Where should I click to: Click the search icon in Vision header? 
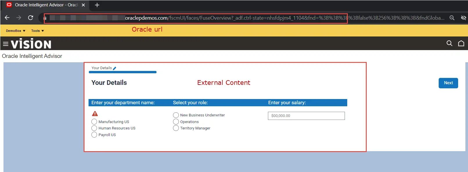tap(449, 43)
